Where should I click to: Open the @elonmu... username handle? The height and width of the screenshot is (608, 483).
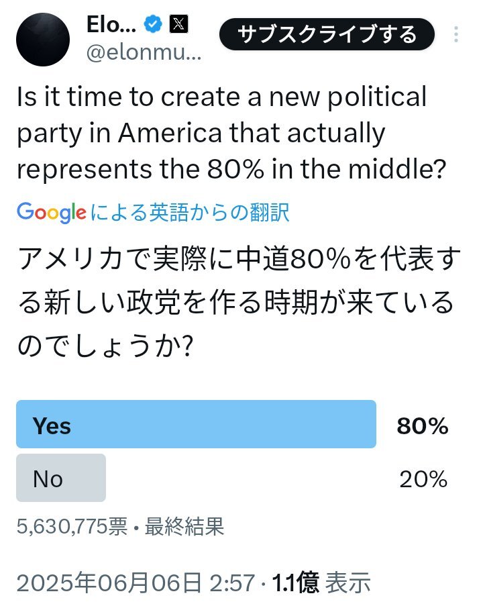pyautogui.click(x=144, y=52)
